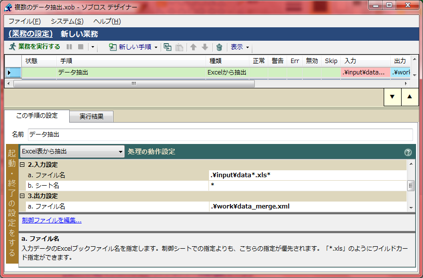Stop execution with the stop icon
423x278 pixels.
tap(81, 47)
